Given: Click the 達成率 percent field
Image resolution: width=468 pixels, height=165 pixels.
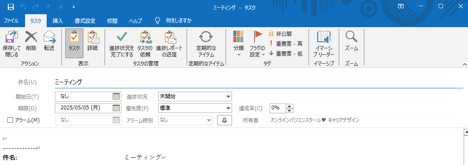Looking at the screenshot, I should [277, 108].
